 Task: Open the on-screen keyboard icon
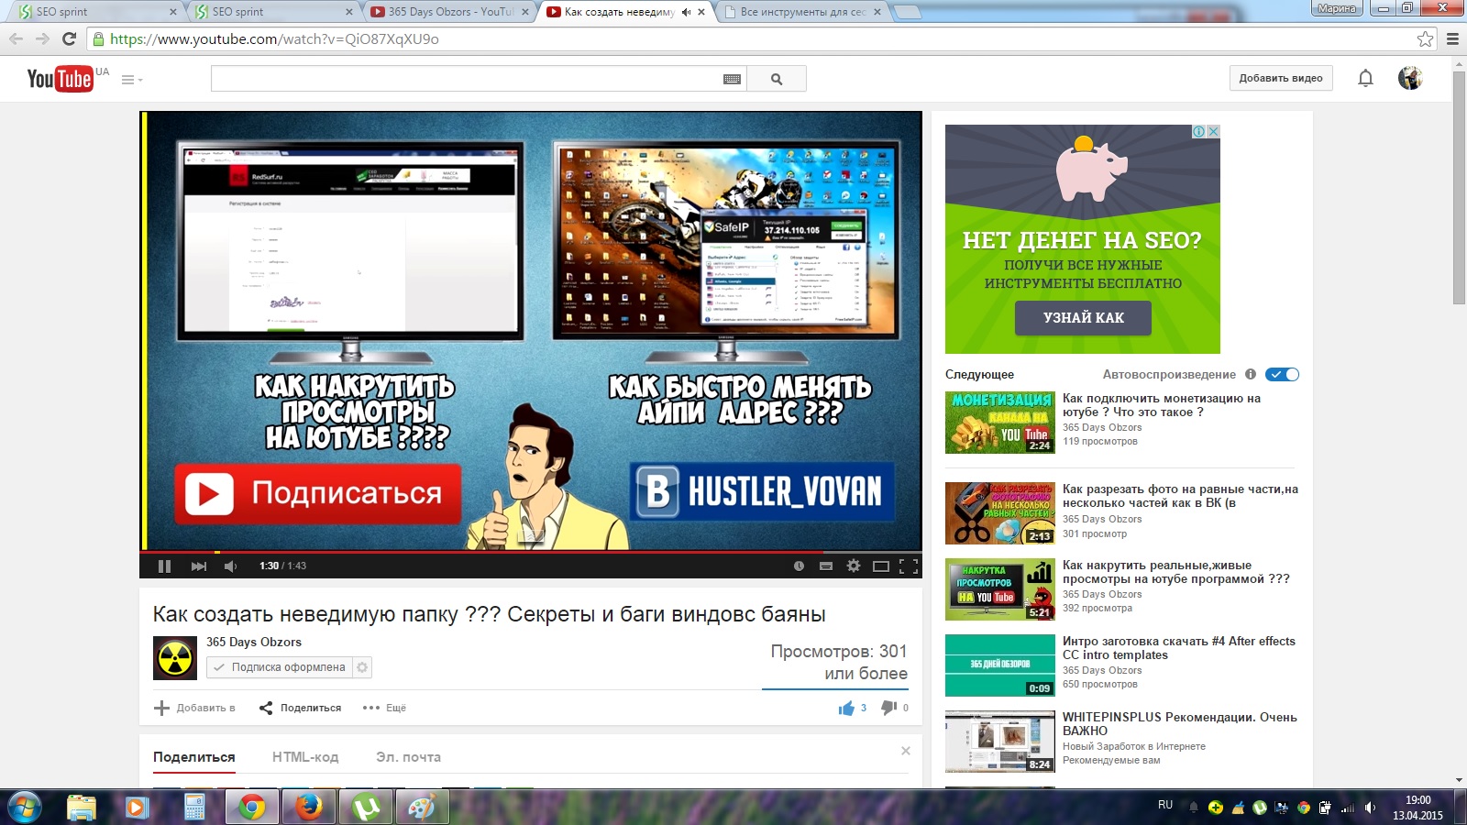[x=732, y=80]
